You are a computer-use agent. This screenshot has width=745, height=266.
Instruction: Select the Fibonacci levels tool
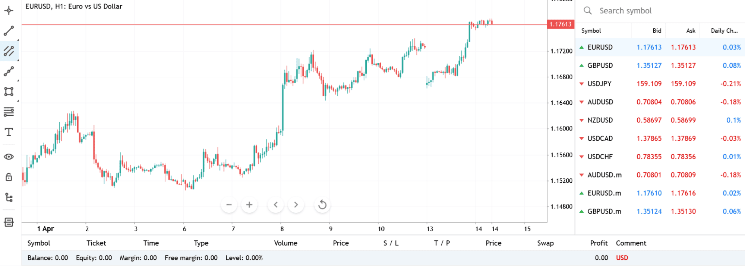[x=9, y=112]
